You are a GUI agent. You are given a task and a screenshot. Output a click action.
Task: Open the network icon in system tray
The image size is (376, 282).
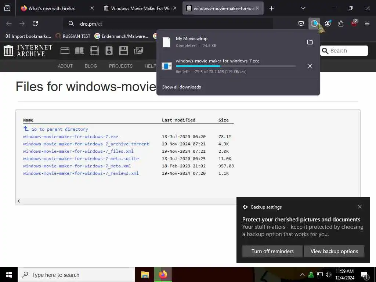coord(320,275)
